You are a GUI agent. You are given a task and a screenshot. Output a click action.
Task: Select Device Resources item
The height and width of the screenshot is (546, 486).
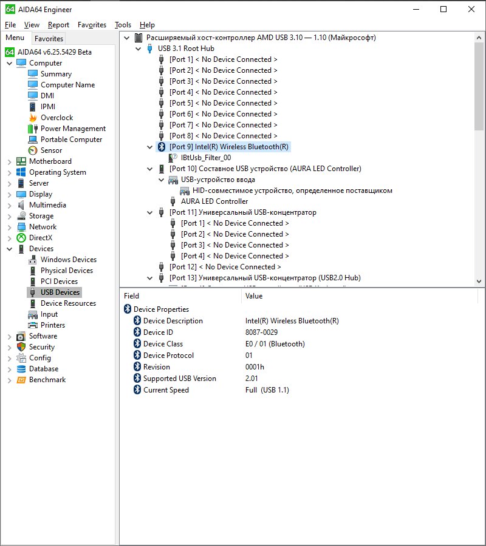pos(68,303)
